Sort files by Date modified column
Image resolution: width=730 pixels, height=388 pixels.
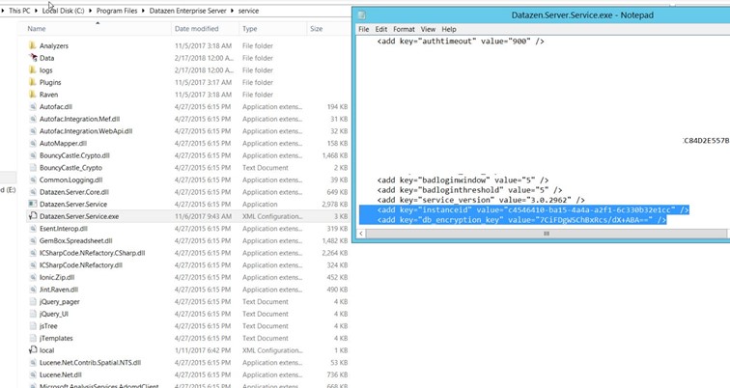click(x=197, y=29)
